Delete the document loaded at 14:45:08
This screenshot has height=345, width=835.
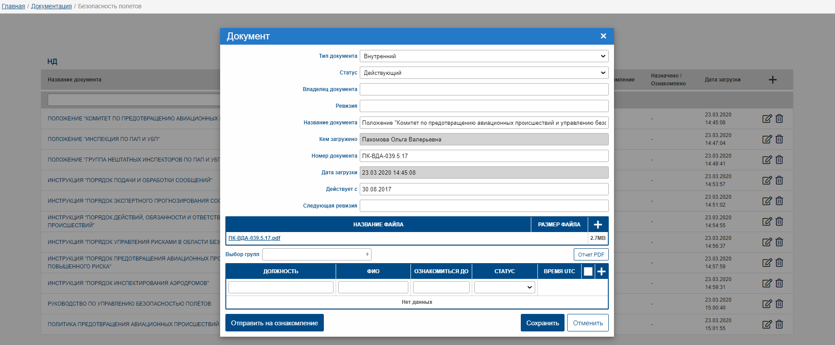coord(779,119)
